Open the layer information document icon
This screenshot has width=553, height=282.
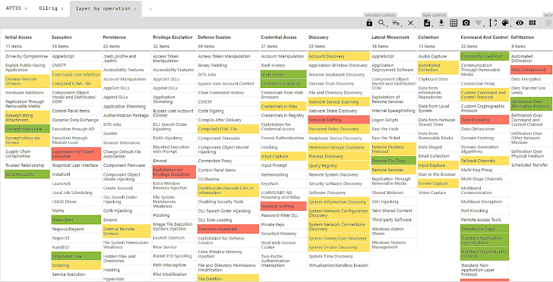coord(428,23)
